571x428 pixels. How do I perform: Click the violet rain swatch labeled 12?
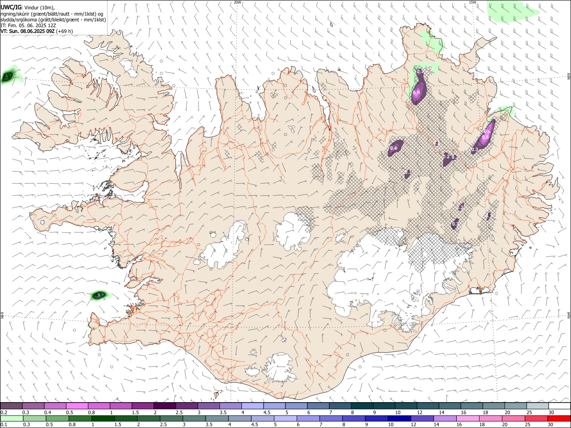pyautogui.click(x=422, y=419)
